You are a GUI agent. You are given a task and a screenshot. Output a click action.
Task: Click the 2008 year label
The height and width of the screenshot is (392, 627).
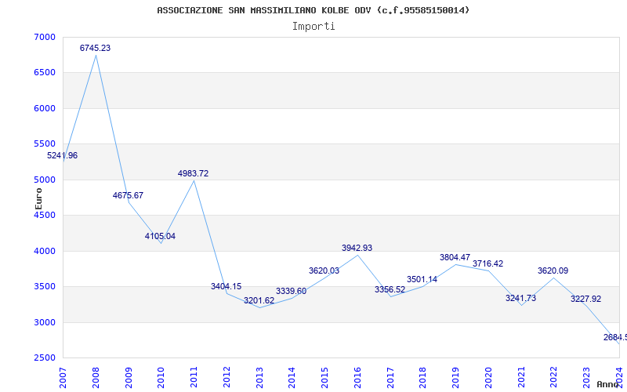click(x=96, y=378)
